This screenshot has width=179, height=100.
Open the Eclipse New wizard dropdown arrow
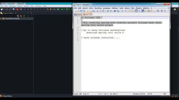tap(4, 9)
